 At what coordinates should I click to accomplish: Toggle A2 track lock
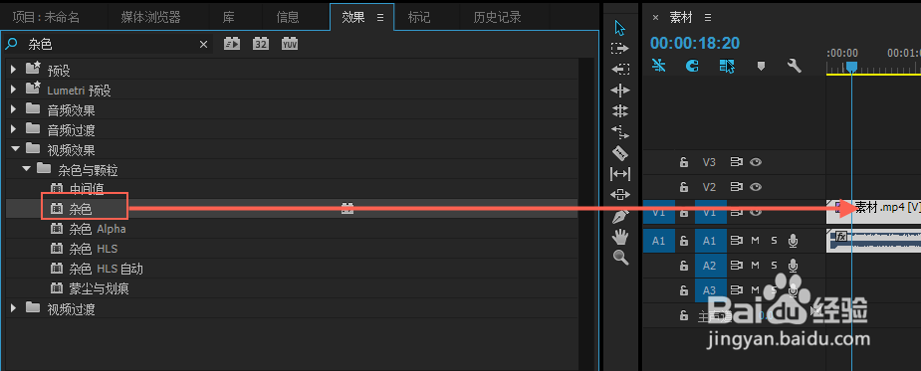tap(684, 266)
